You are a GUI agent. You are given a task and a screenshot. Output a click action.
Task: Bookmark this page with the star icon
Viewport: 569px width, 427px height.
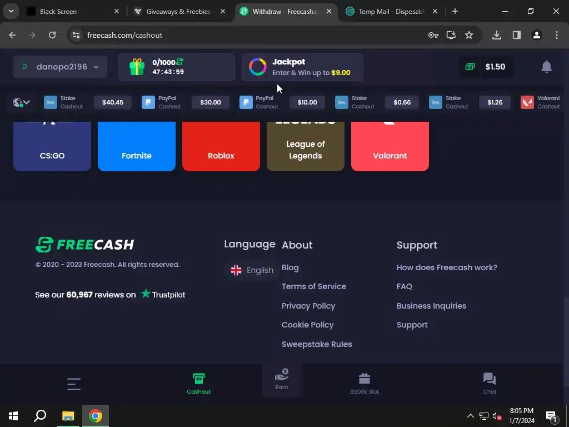click(469, 35)
